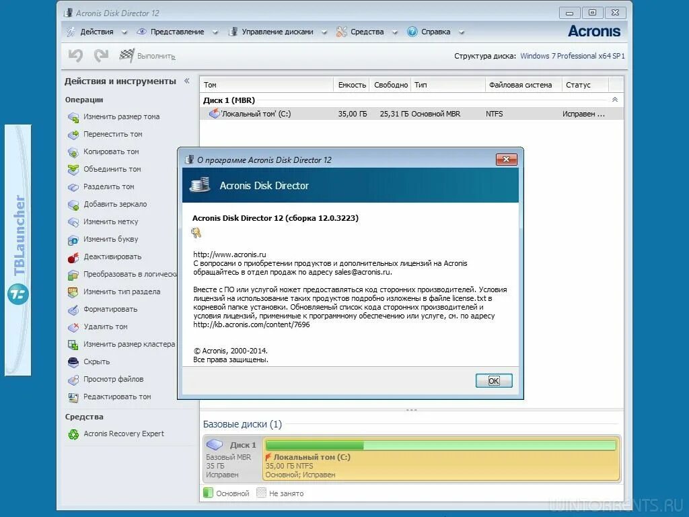This screenshot has height=517, width=689.
Task: Click the key icon in About dialog
Action: coord(196,232)
